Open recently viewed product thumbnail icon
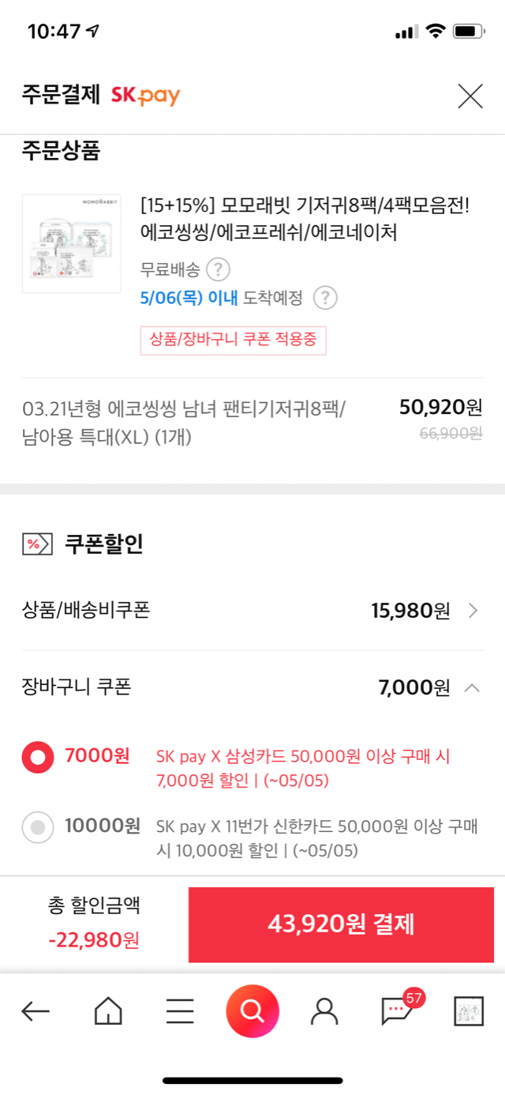 coord(469,1010)
